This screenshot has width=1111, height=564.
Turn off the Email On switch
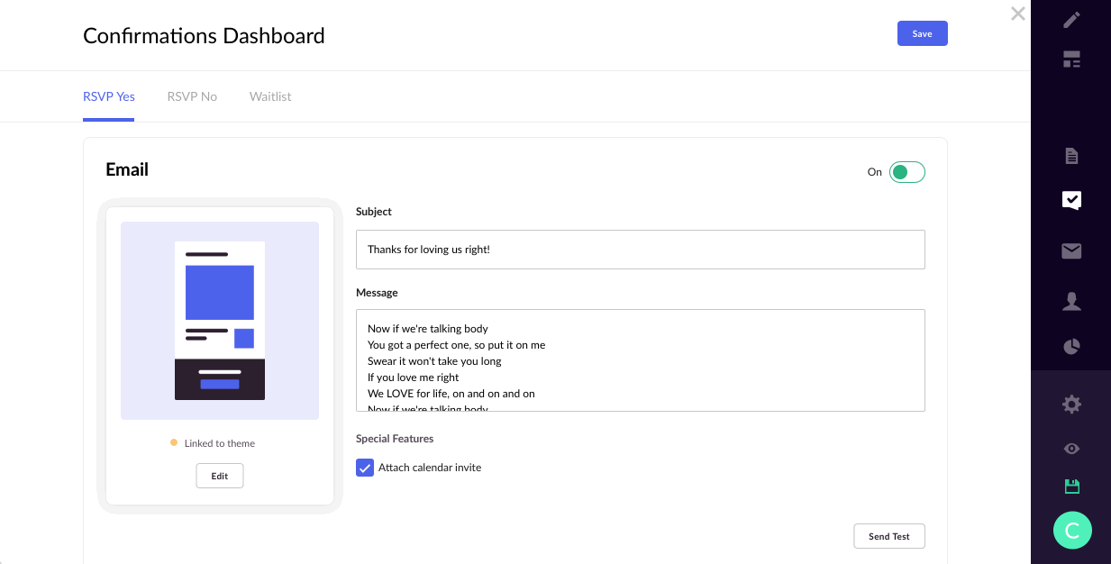click(906, 172)
